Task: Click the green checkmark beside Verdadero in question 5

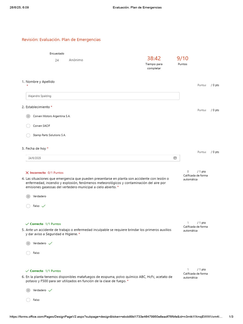Action: coord(50,243)
